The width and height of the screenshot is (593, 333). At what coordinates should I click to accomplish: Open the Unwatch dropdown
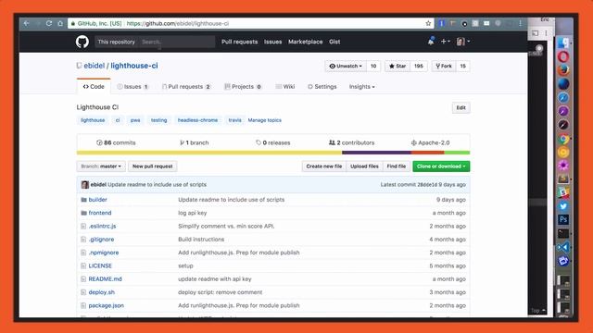coord(346,66)
